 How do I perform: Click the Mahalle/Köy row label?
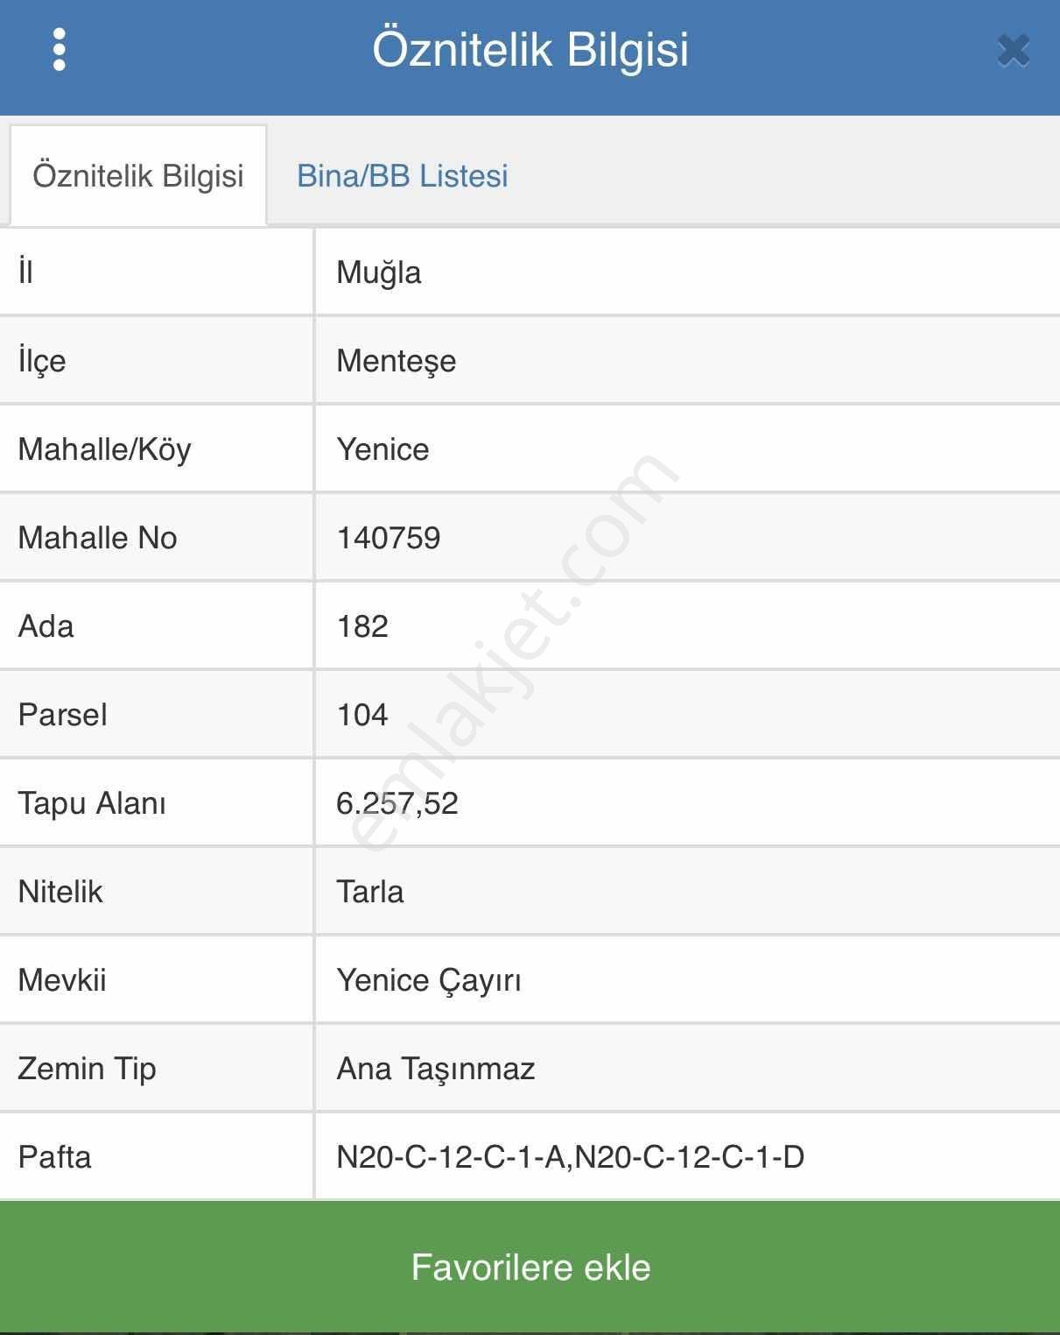pos(105,449)
